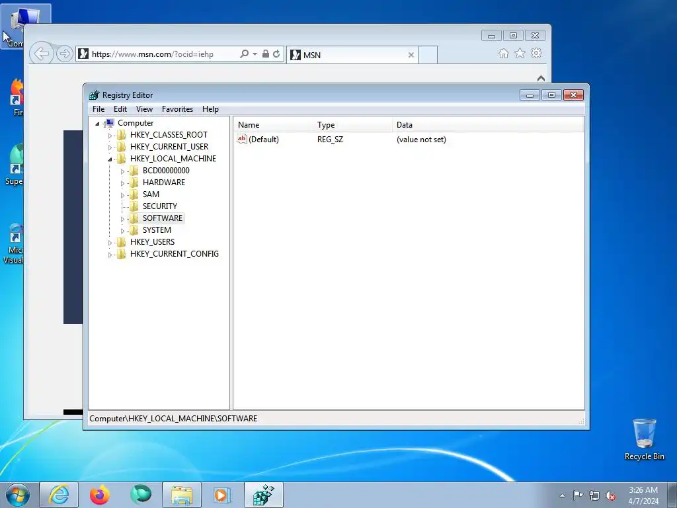This screenshot has width=677, height=508.
Task: Click the Internet Explorer address bar URL
Action: click(153, 54)
